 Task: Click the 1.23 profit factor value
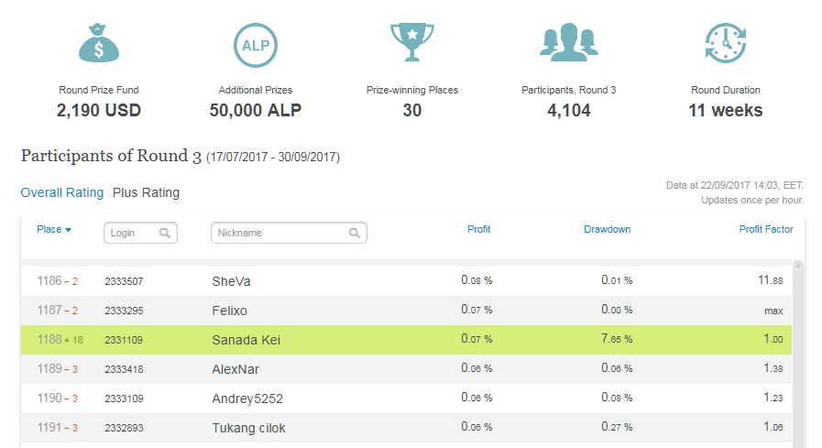click(x=773, y=398)
